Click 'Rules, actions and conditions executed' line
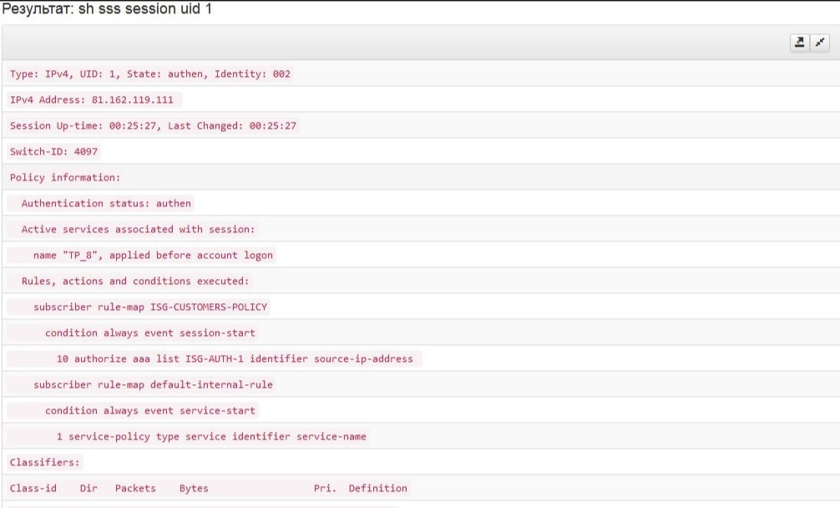This screenshot has height=508, width=840. tap(135, 281)
